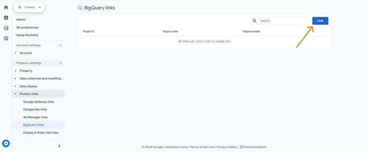Click the Project ID column header
Image resolution: width=367 pixels, height=152 pixels.
[88, 32]
